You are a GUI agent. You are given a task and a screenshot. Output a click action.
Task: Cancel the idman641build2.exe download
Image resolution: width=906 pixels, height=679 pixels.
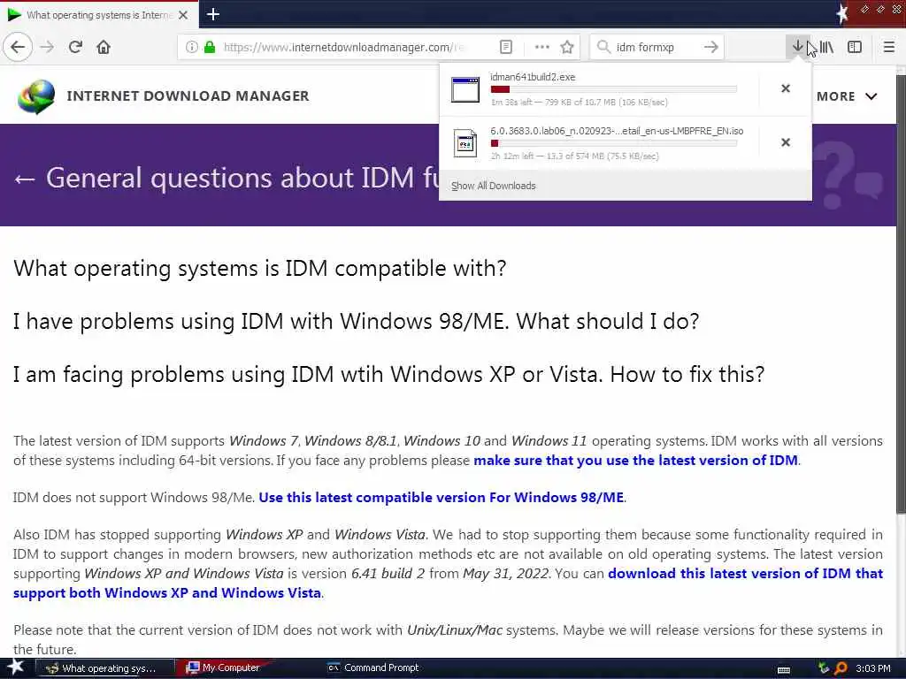786,88
